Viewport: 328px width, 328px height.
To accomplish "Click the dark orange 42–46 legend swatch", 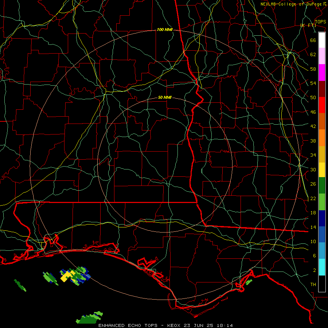I will pos(322,121).
